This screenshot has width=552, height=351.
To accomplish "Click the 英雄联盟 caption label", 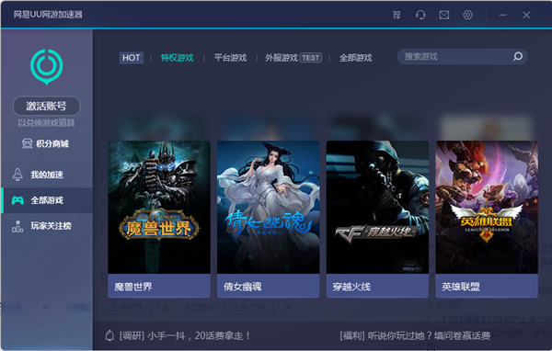I will tap(461, 287).
